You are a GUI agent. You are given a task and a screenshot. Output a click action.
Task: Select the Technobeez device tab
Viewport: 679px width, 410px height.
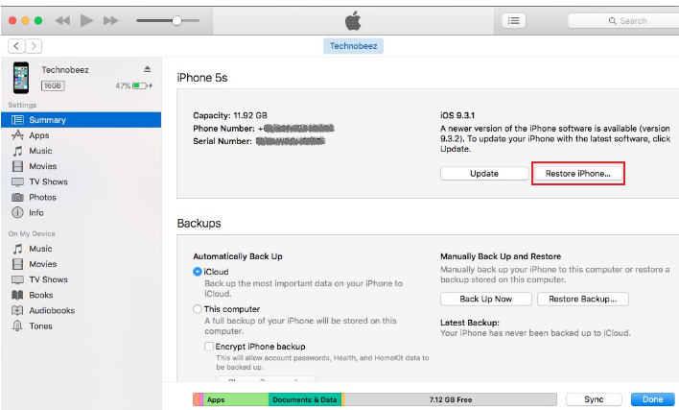pyautogui.click(x=353, y=46)
